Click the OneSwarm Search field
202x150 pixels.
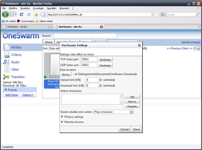[x=85, y=36]
